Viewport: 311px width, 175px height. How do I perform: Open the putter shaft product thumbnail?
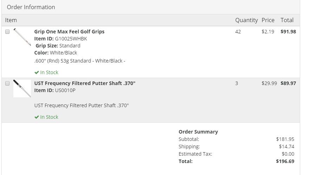point(22,89)
